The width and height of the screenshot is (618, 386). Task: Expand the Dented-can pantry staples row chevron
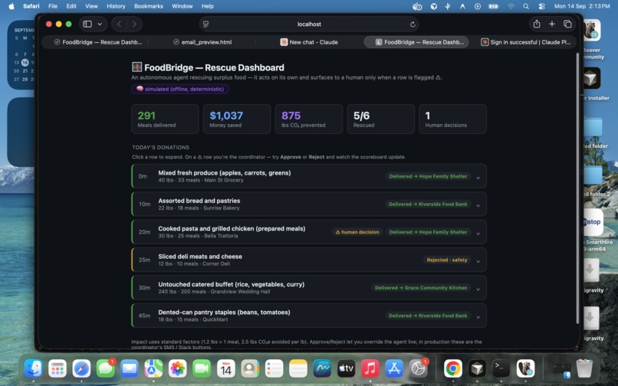click(x=478, y=317)
